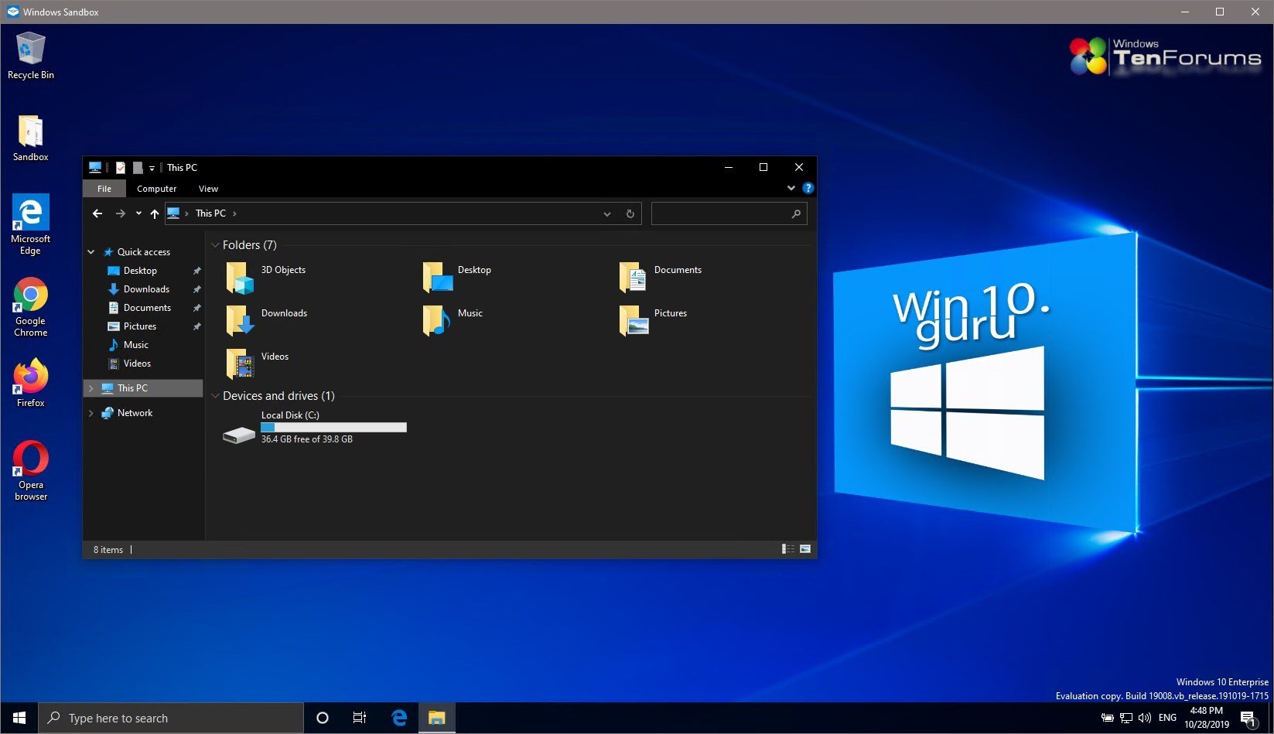
Task: Collapse the Folders (7) section
Action: (214, 245)
